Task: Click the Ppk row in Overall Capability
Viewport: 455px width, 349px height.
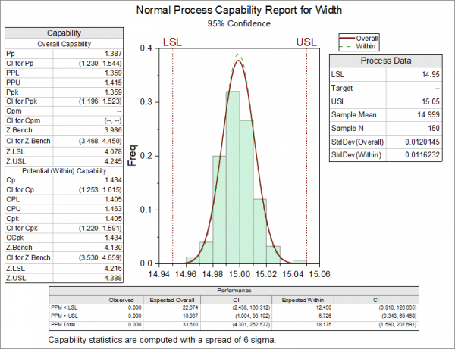Action: pyautogui.click(x=64, y=92)
